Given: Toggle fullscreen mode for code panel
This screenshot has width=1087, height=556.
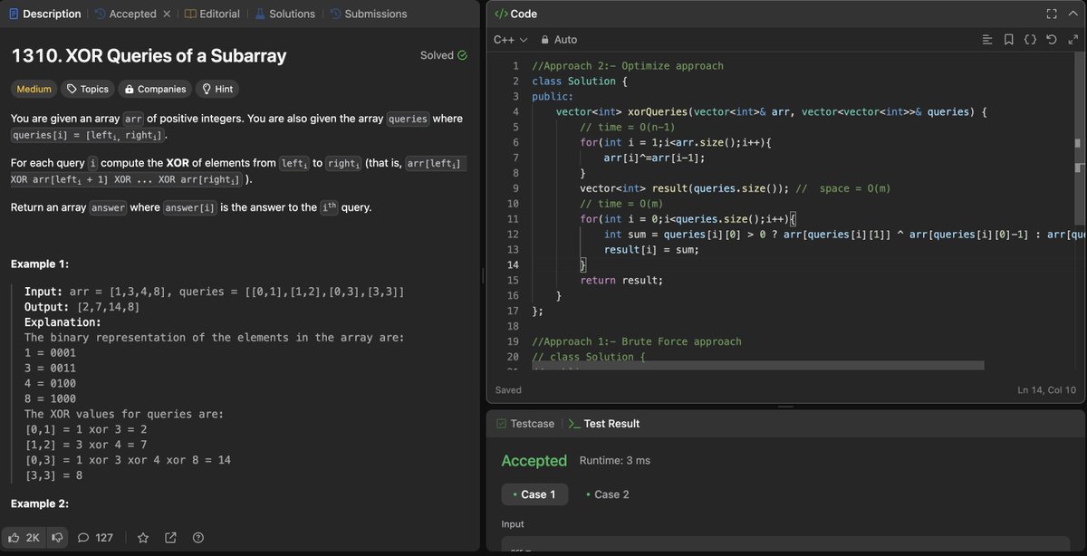Looking at the screenshot, I should [x=1052, y=14].
